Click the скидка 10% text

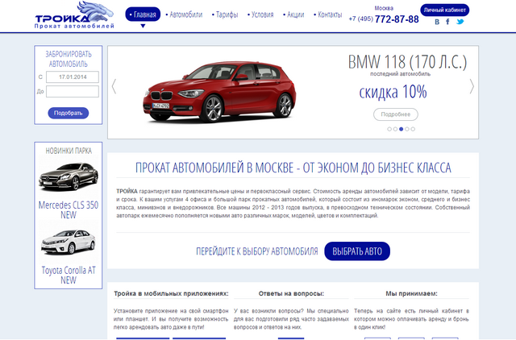pos(393,92)
